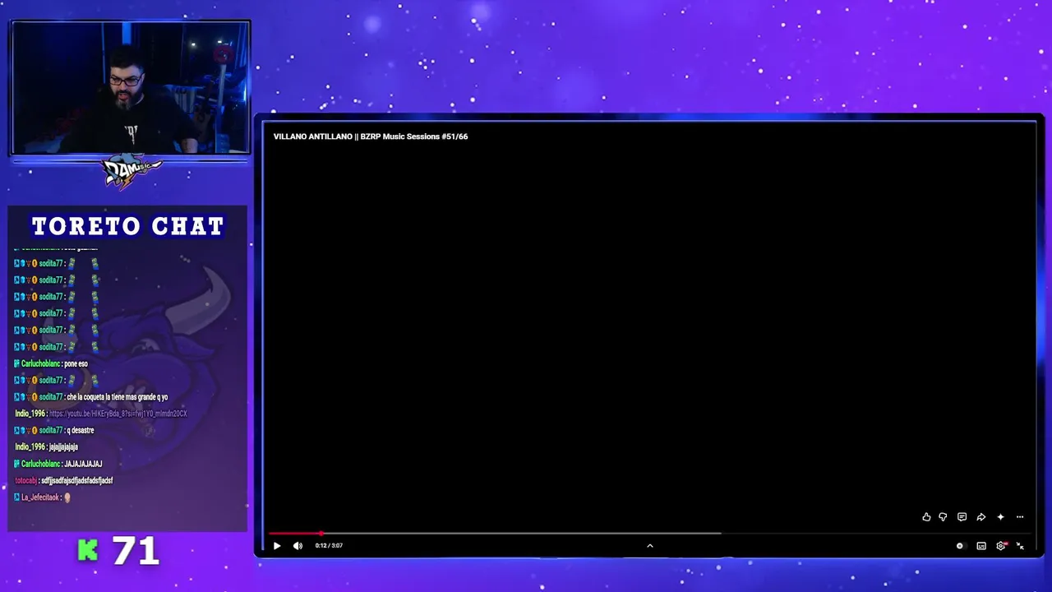Image resolution: width=1052 pixels, height=592 pixels.
Task: Open the three-dot more options menu
Action: [x=1020, y=517]
